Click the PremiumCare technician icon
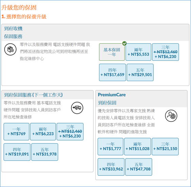 171,116
